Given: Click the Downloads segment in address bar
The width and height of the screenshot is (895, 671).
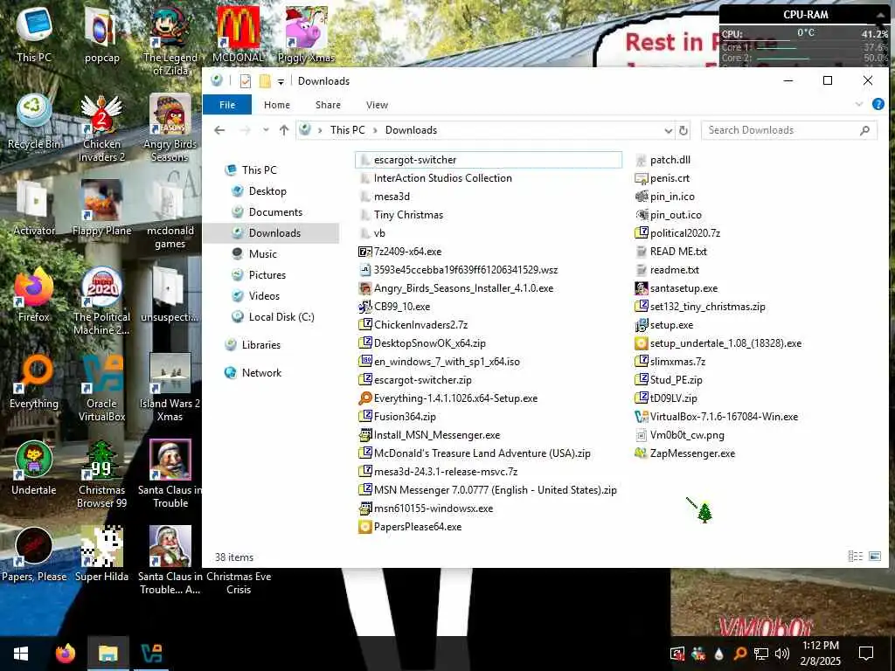Looking at the screenshot, I should (411, 130).
